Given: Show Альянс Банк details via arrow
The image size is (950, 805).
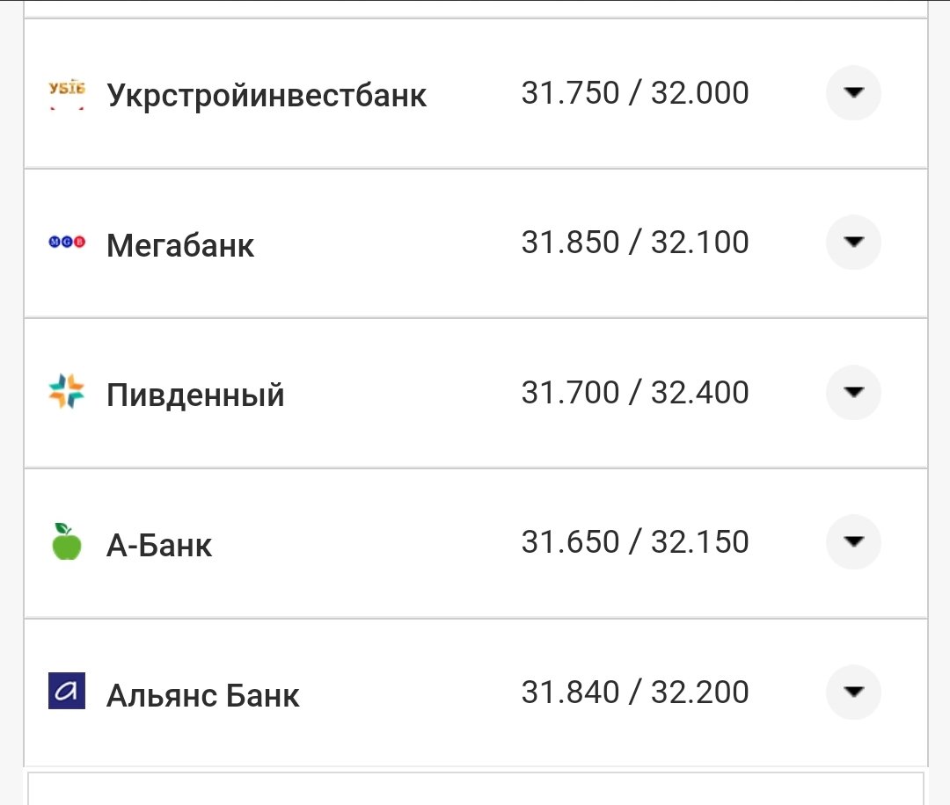Looking at the screenshot, I should 853,693.
